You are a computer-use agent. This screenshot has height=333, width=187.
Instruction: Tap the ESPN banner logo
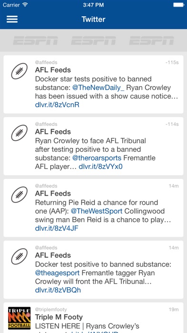pyautogui.click(x=93, y=40)
